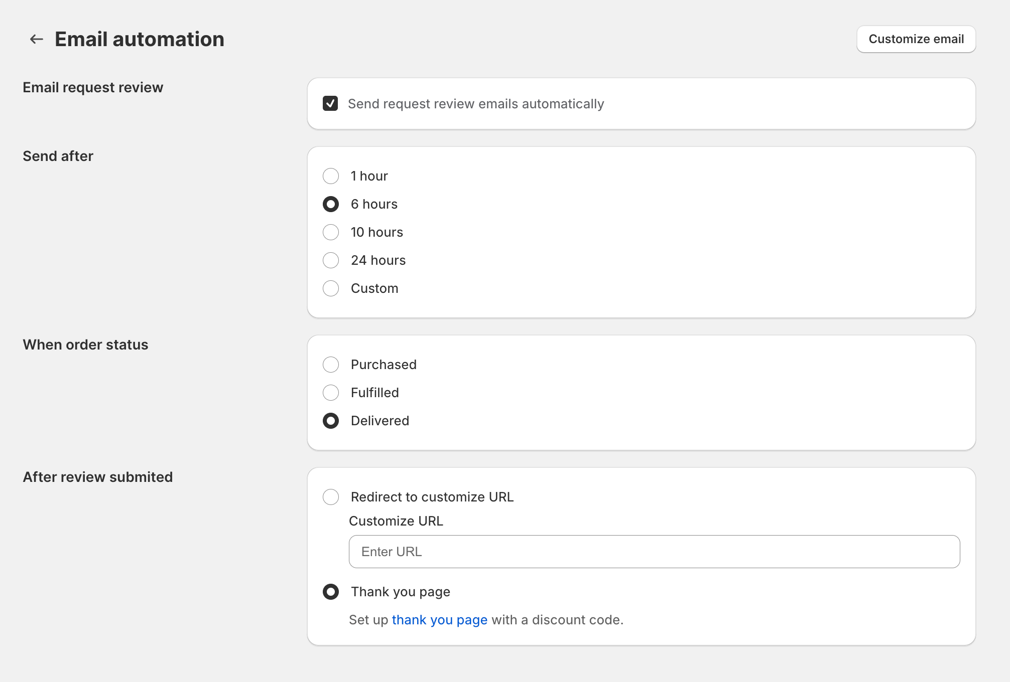
Task: Click the Customize URL field label
Action: [x=396, y=521]
